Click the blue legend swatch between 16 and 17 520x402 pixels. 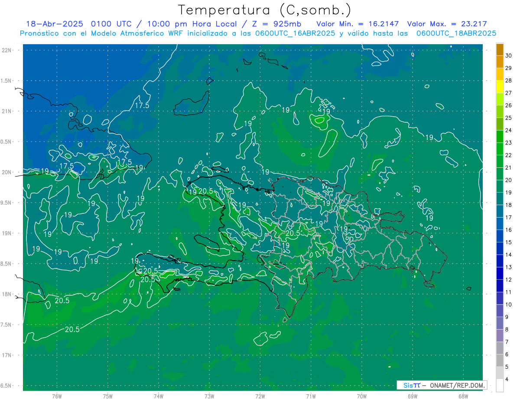(x=500, y=224)
